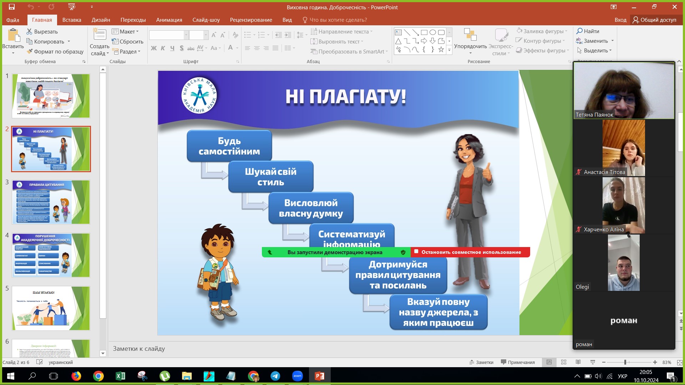Image resolution: width=685 pixels, height=385 pixels.
Task: Click increase font size icon
Action: [214, 35]
